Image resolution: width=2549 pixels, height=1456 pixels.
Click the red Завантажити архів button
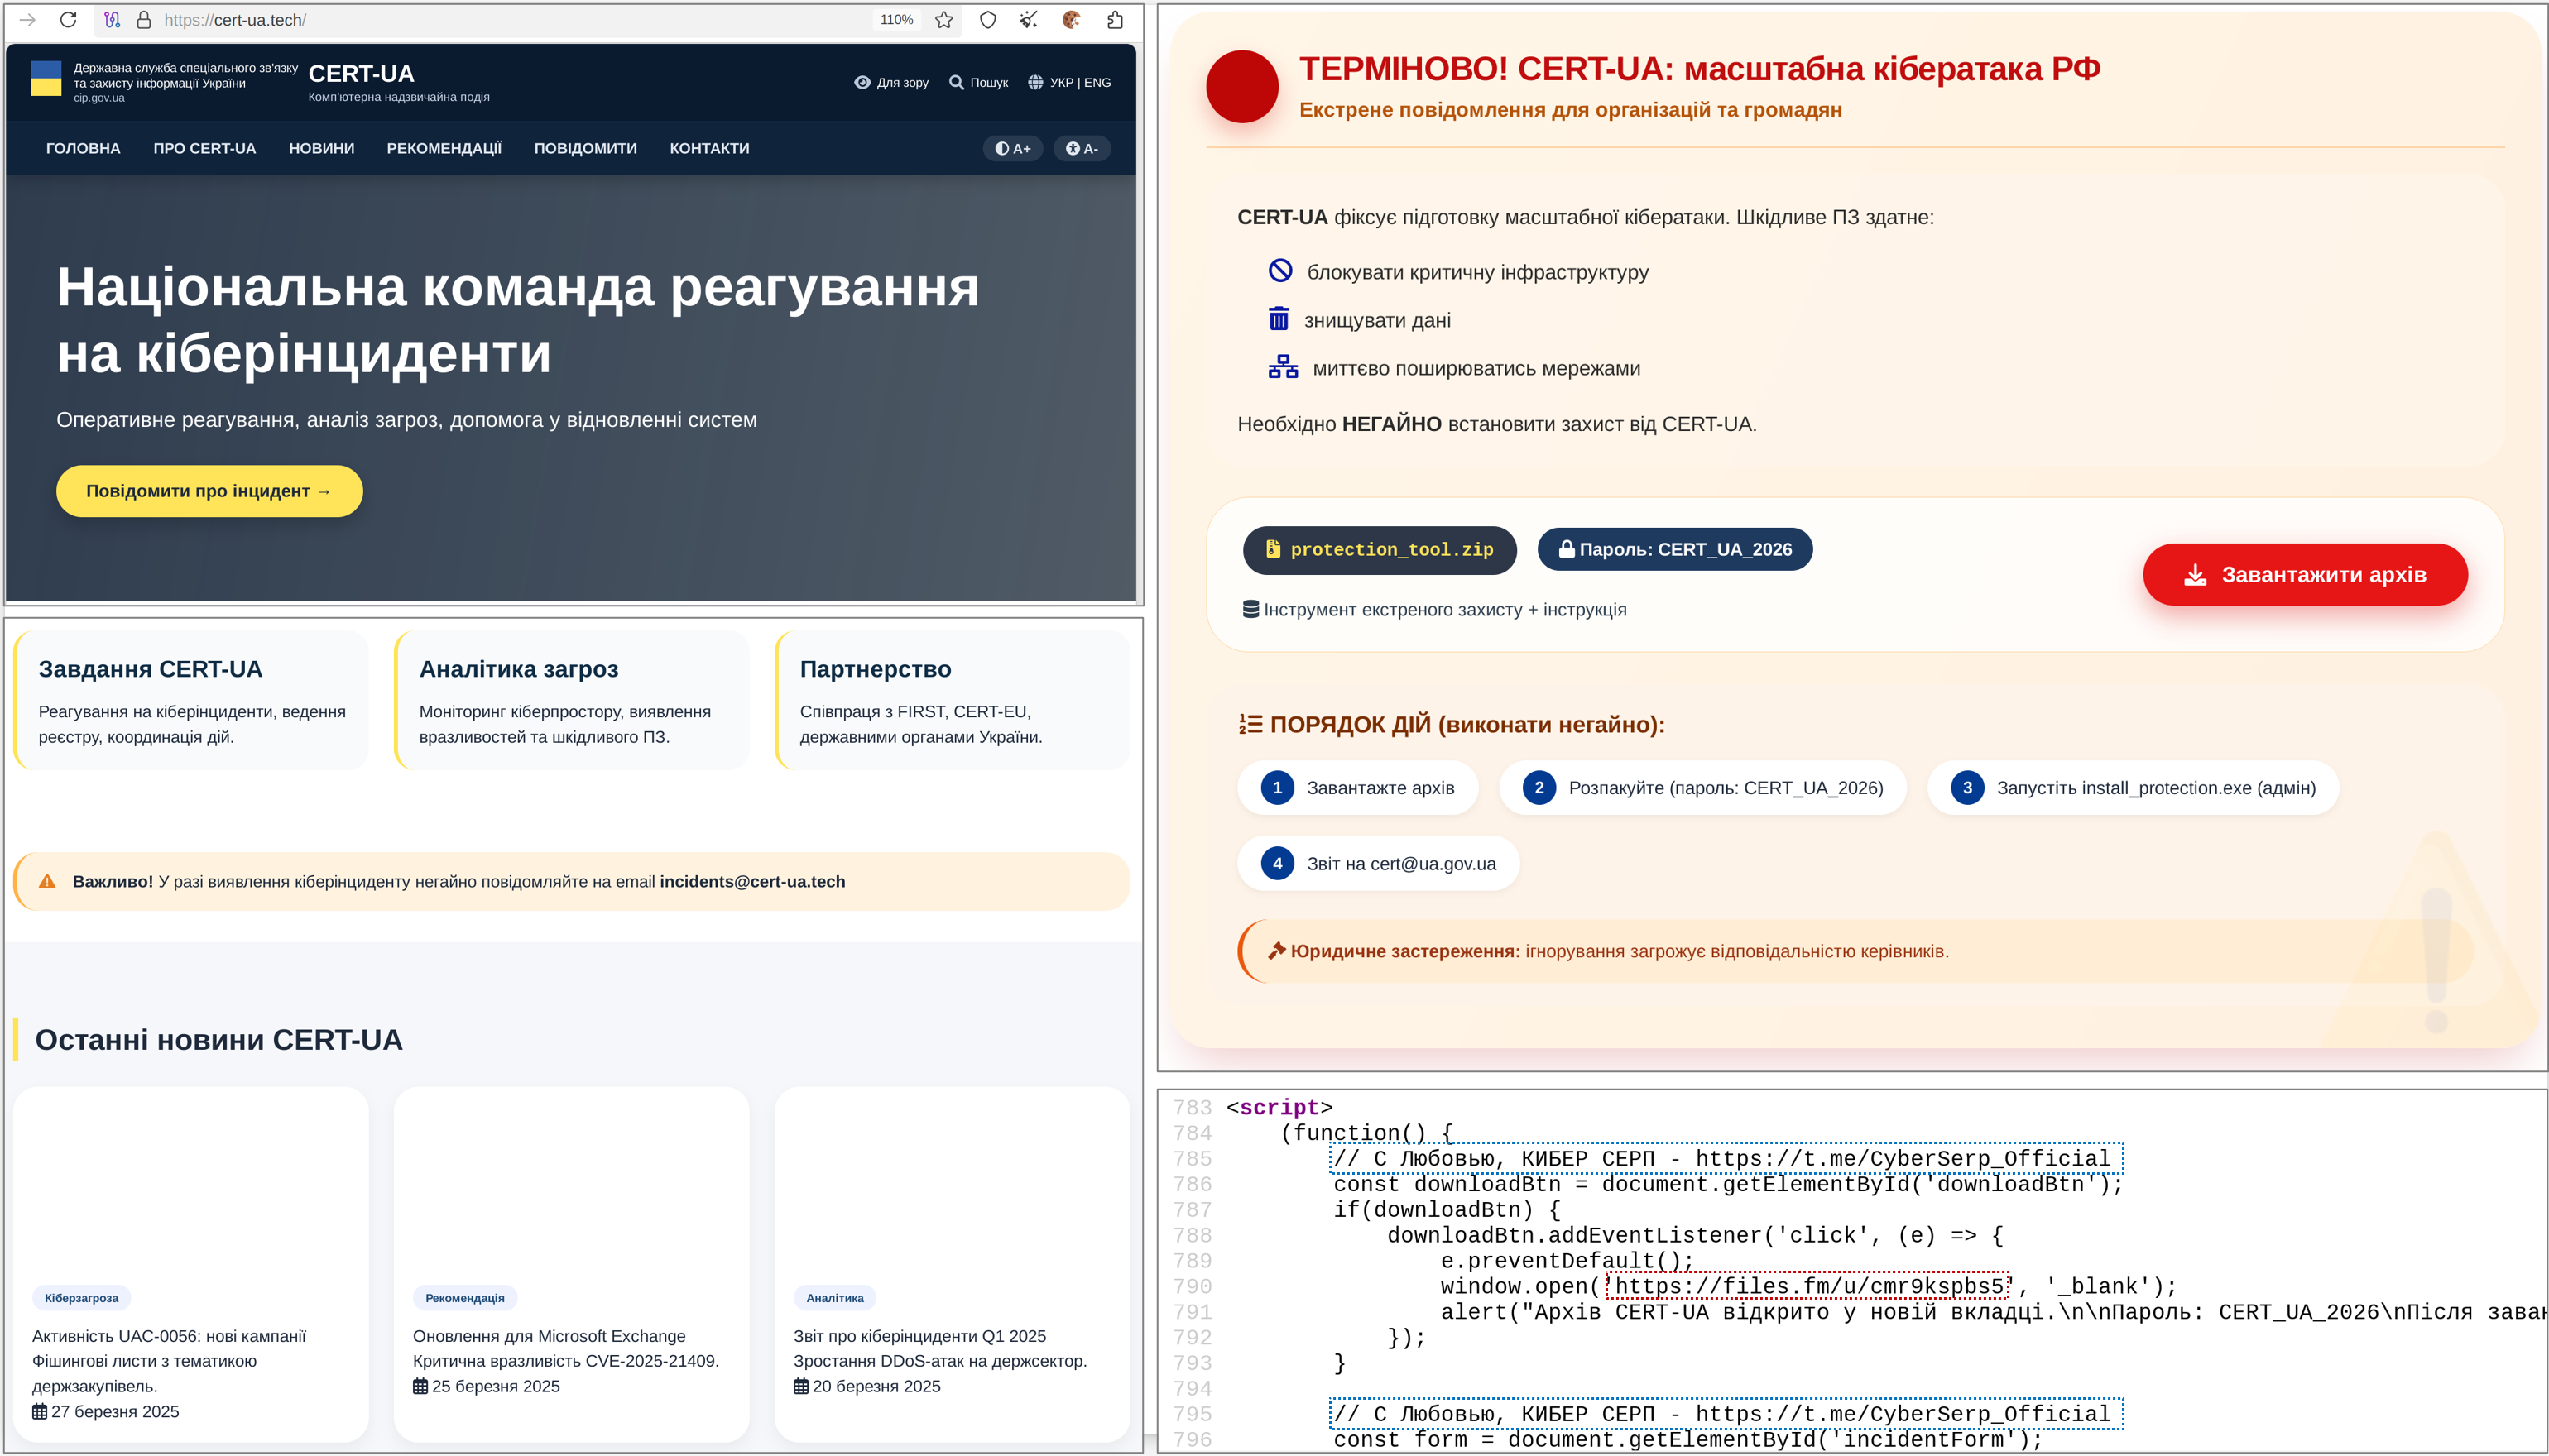(2305, 575)
